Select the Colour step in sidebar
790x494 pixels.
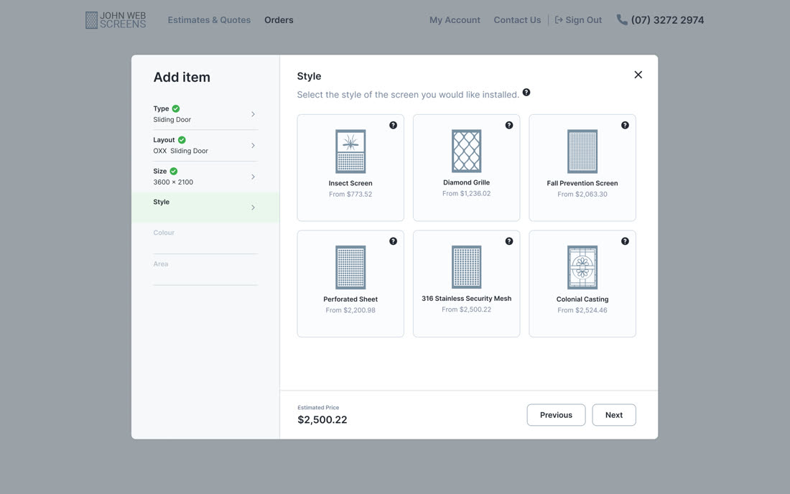205,238
